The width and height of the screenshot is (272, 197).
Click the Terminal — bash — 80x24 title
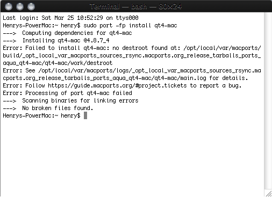[x=135, y=6]
